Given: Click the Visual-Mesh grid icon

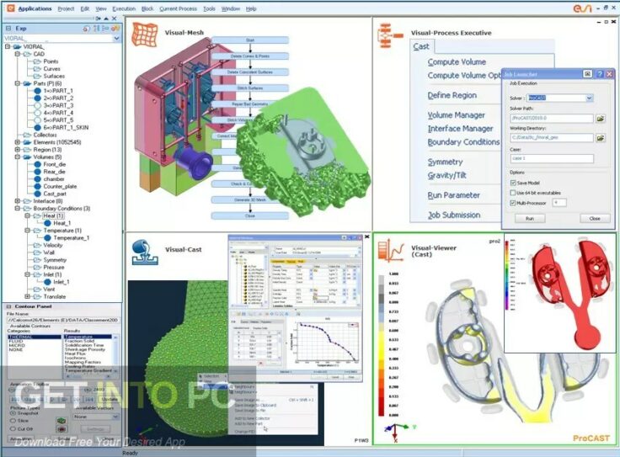Looking at the screenshot, I should point(144,35).
